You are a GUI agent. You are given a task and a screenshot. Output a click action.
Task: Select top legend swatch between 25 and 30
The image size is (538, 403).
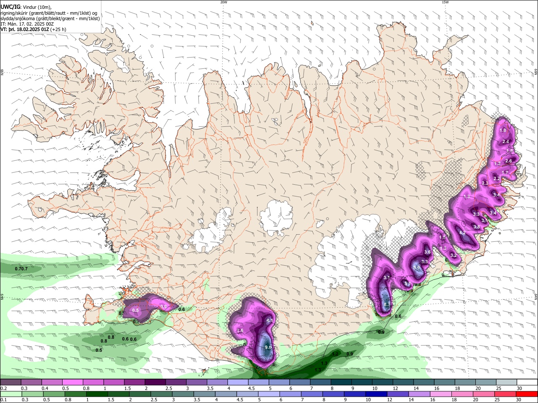click(506, 382)
